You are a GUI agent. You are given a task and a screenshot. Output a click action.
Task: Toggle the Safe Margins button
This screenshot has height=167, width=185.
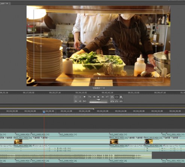(x=116, y=97)
